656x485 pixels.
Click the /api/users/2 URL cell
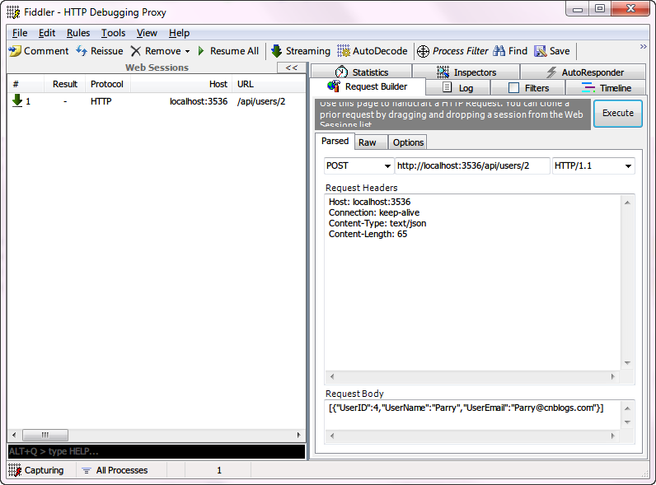tap(261, 101)
